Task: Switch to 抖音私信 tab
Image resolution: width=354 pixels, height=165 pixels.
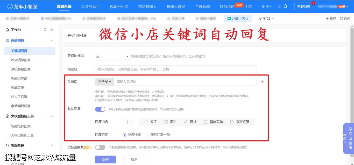Action: tap(227, 6)
